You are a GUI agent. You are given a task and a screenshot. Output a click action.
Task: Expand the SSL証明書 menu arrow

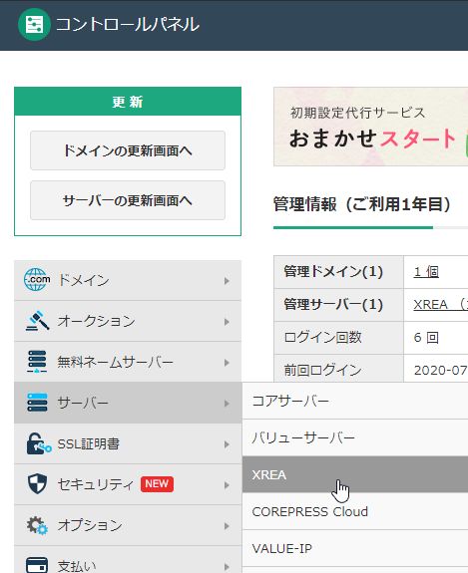coord(227,444)
